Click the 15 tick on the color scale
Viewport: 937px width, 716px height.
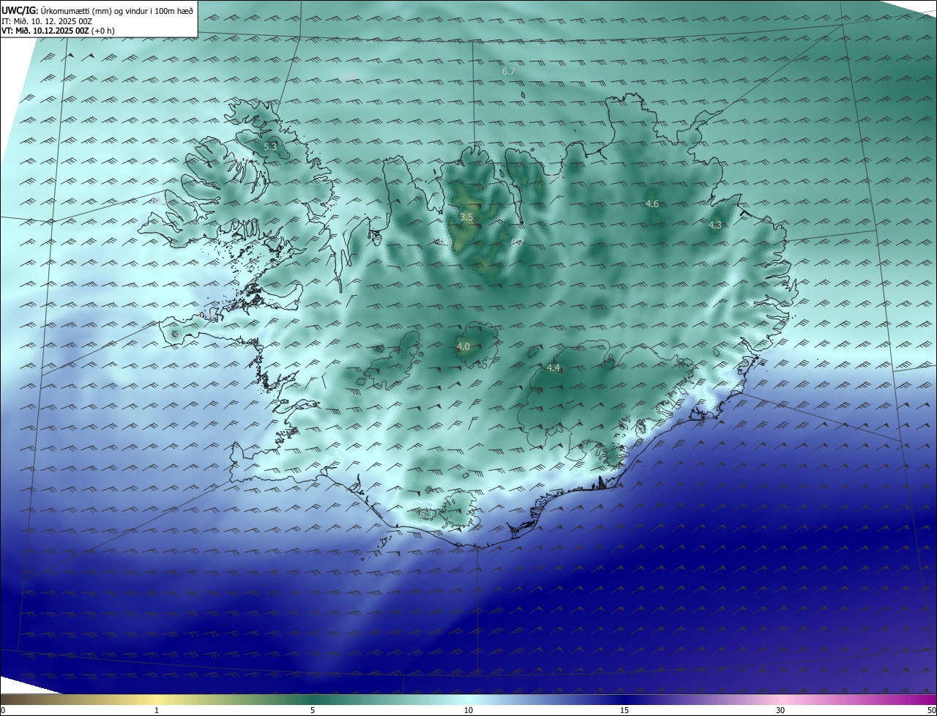click(x=624, y=710)
